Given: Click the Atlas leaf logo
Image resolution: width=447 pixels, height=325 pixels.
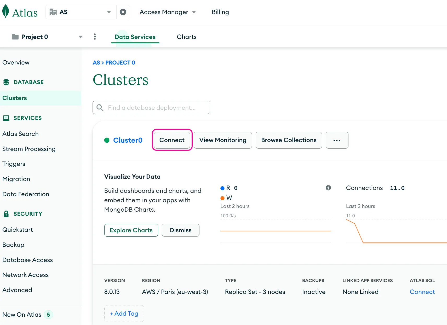Looking at the screenshot, I should click(5, 12).
